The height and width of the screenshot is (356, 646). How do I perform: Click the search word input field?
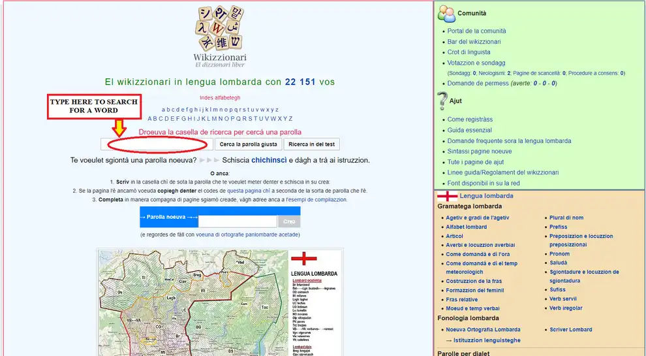(157, 144)
